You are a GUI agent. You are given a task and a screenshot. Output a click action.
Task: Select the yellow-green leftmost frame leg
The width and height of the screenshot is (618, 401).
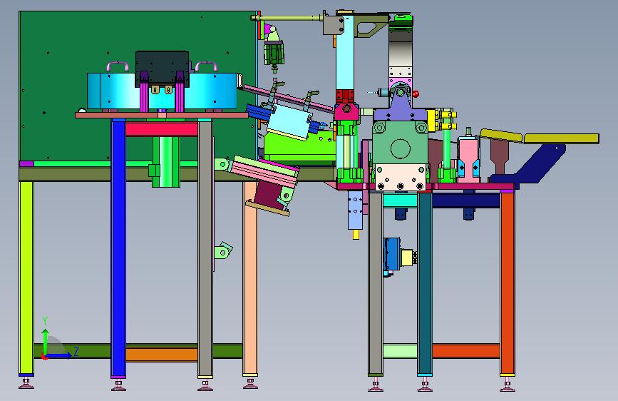pos(26,278)
